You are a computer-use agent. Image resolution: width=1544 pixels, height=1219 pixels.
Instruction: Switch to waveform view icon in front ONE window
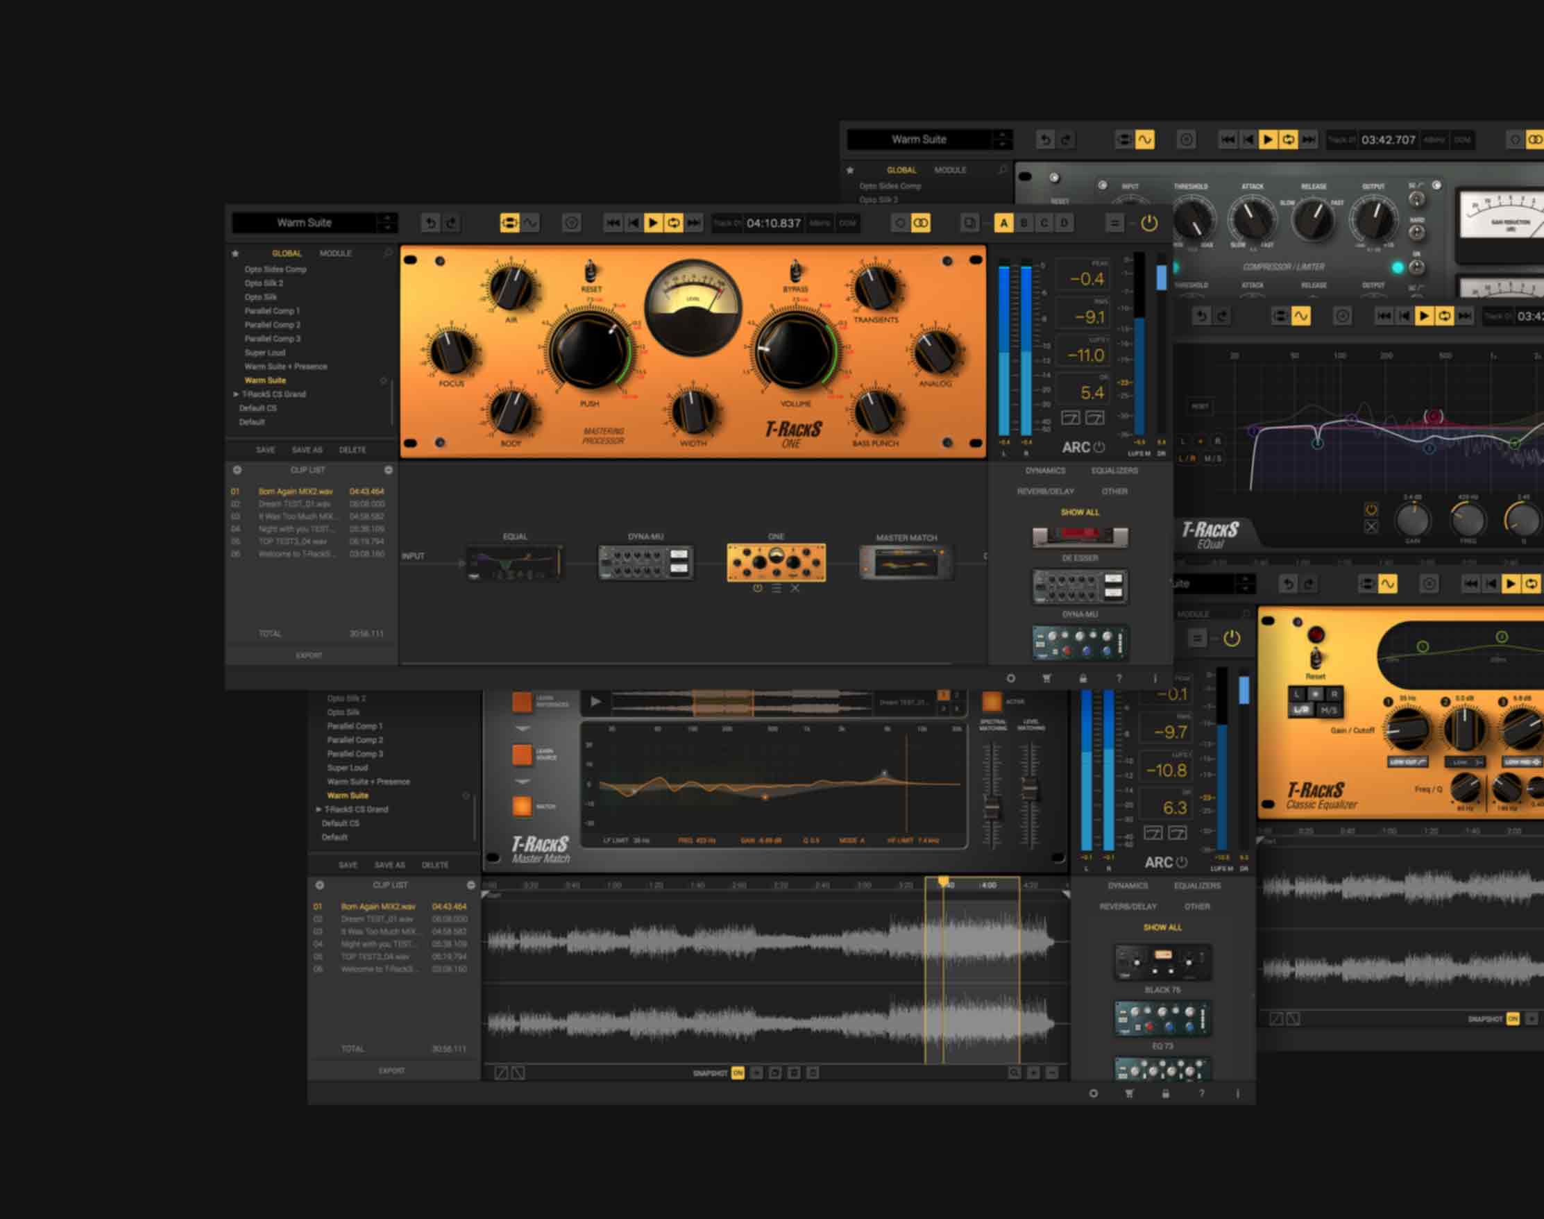pyautogui.click(x=530, y=224)
